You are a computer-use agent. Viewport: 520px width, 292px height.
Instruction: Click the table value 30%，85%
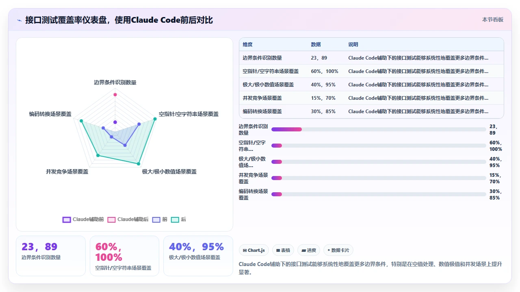(323, 112)
